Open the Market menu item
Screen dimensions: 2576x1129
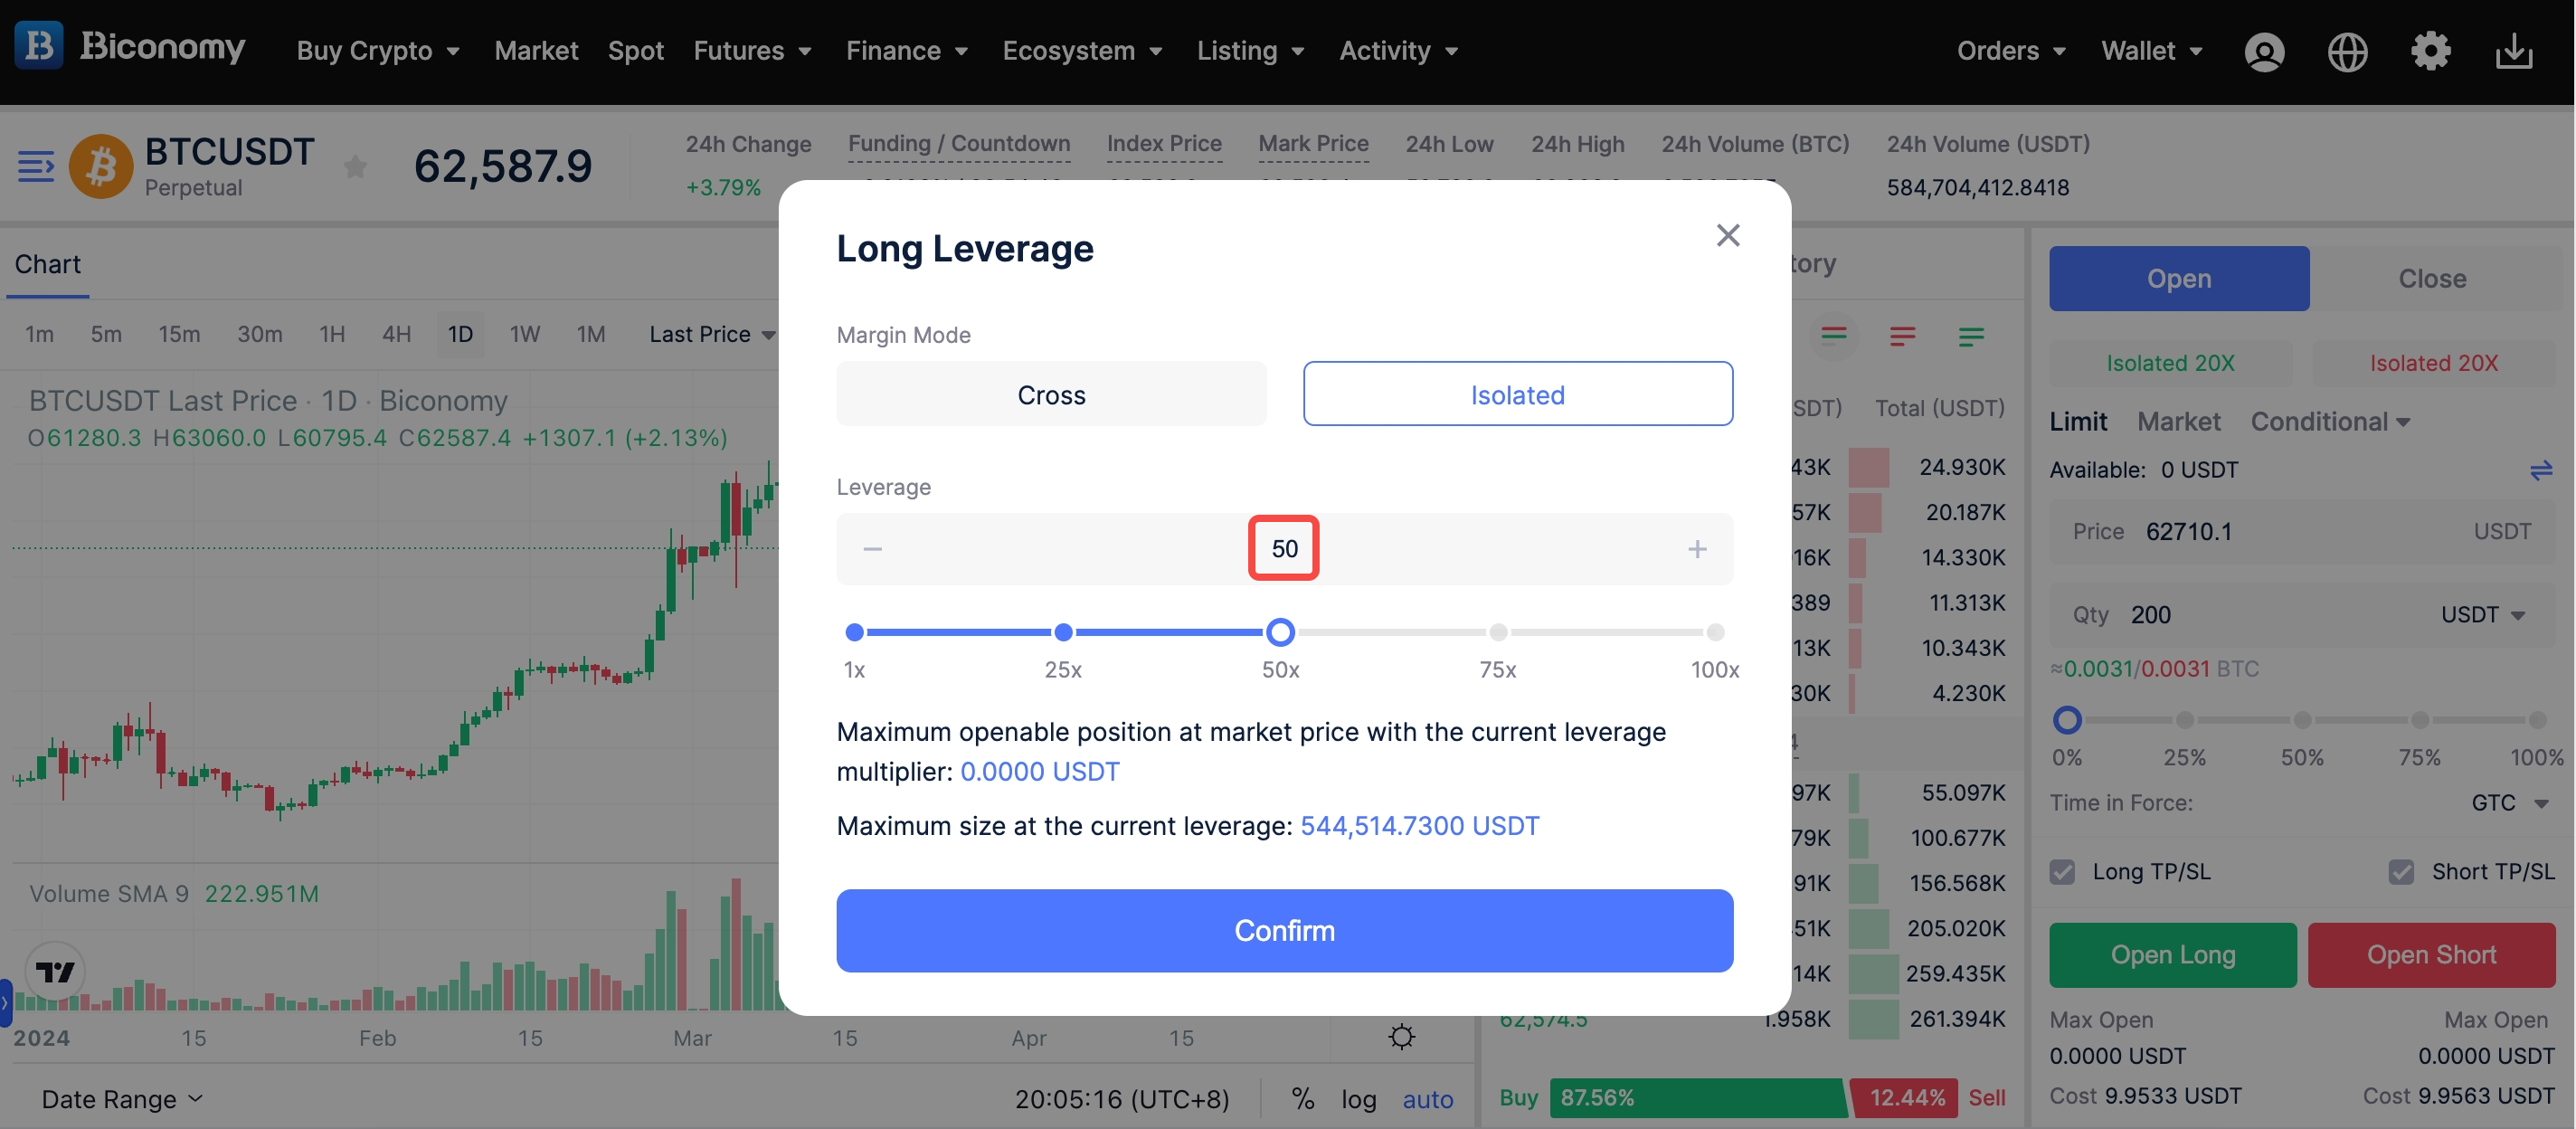[x=536, y=50]
